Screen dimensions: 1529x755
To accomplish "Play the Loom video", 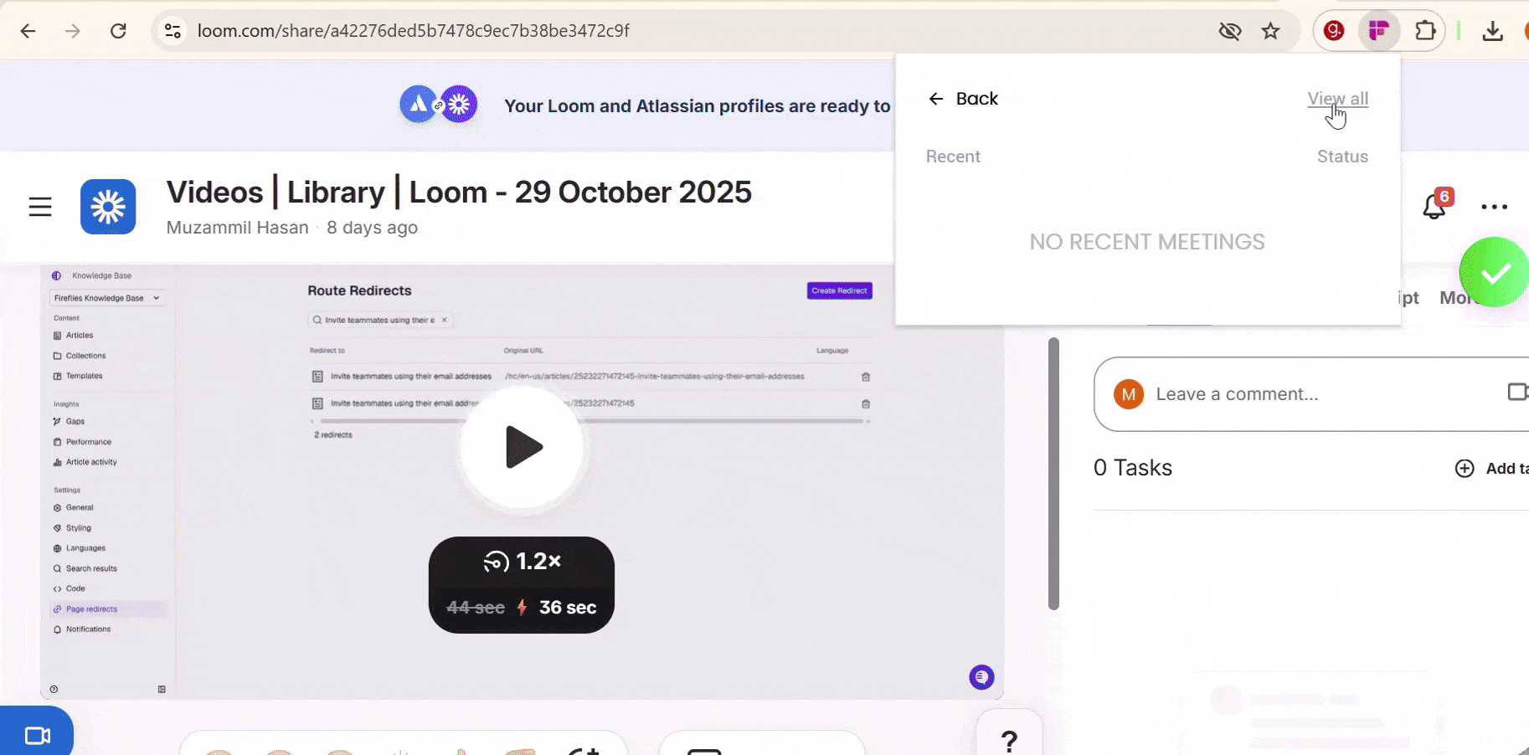I will 523,447.
